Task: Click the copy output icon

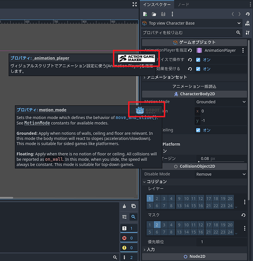Action: (133, 206)
